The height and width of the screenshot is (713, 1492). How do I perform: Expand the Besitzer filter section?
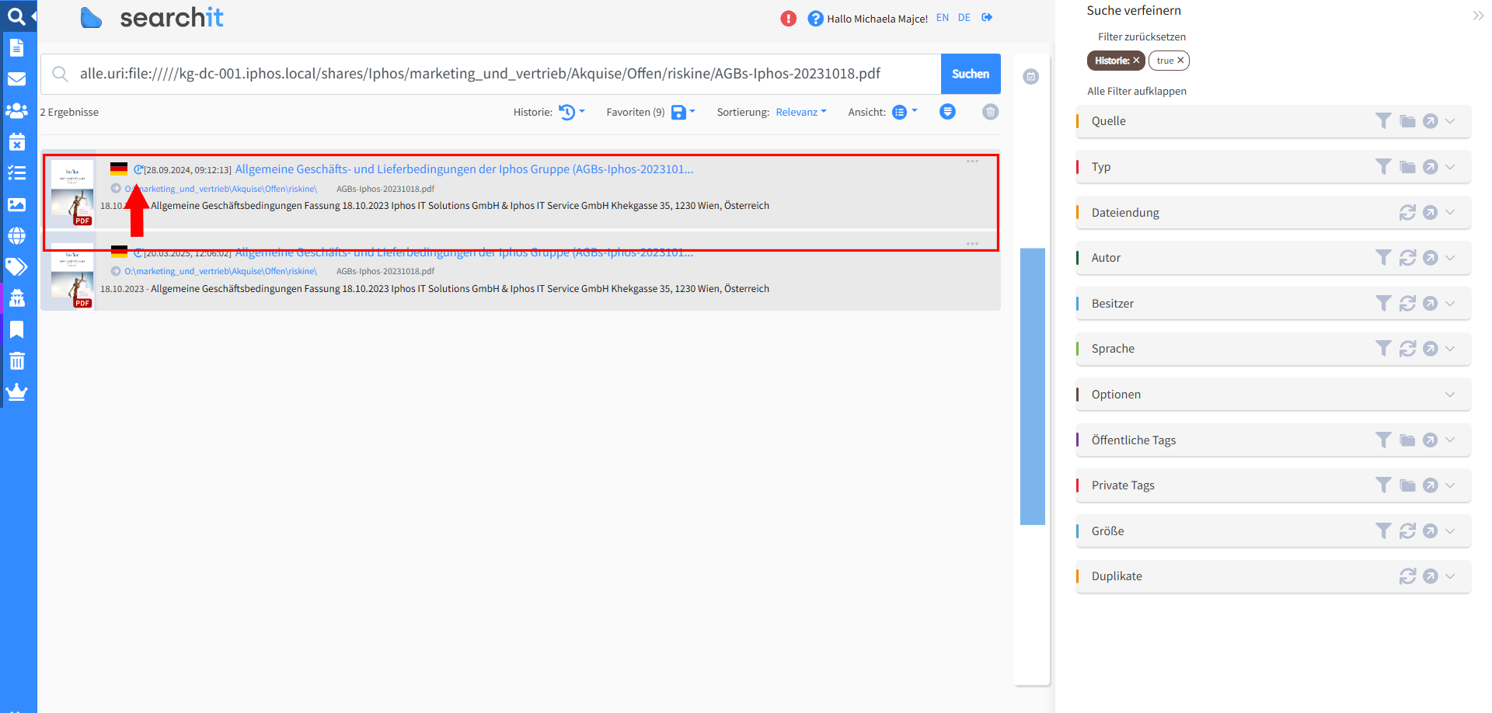point(1450,304)
